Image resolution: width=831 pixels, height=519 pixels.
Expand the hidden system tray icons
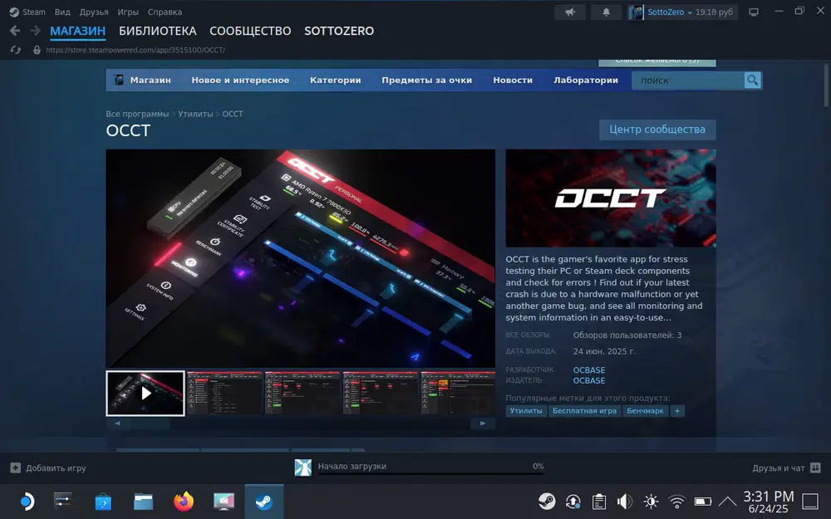click(728, 501)
